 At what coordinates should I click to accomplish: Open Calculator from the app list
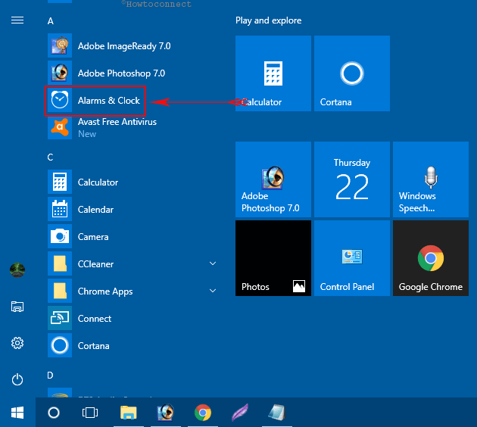click(x=132, y=182)
